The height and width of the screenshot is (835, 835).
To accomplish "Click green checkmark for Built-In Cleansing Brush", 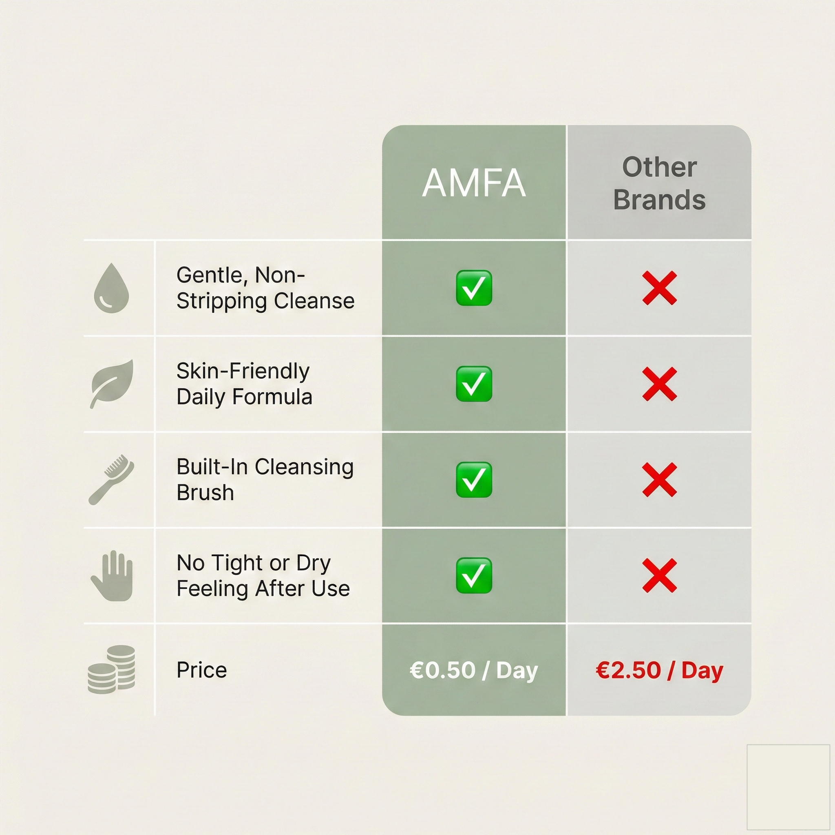I will (474, 480).
